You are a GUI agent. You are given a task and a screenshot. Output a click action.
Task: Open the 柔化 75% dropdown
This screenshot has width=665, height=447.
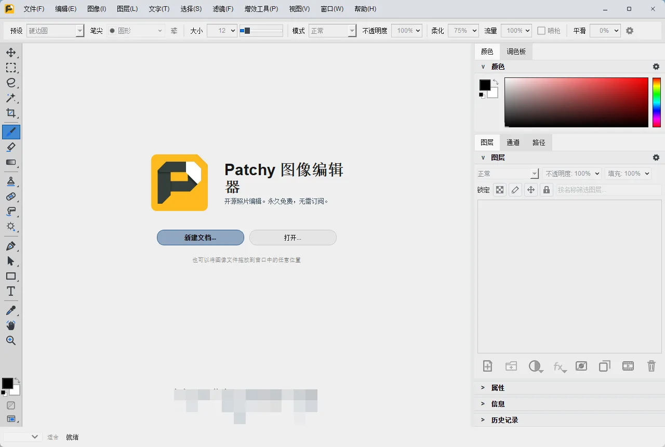463,31
